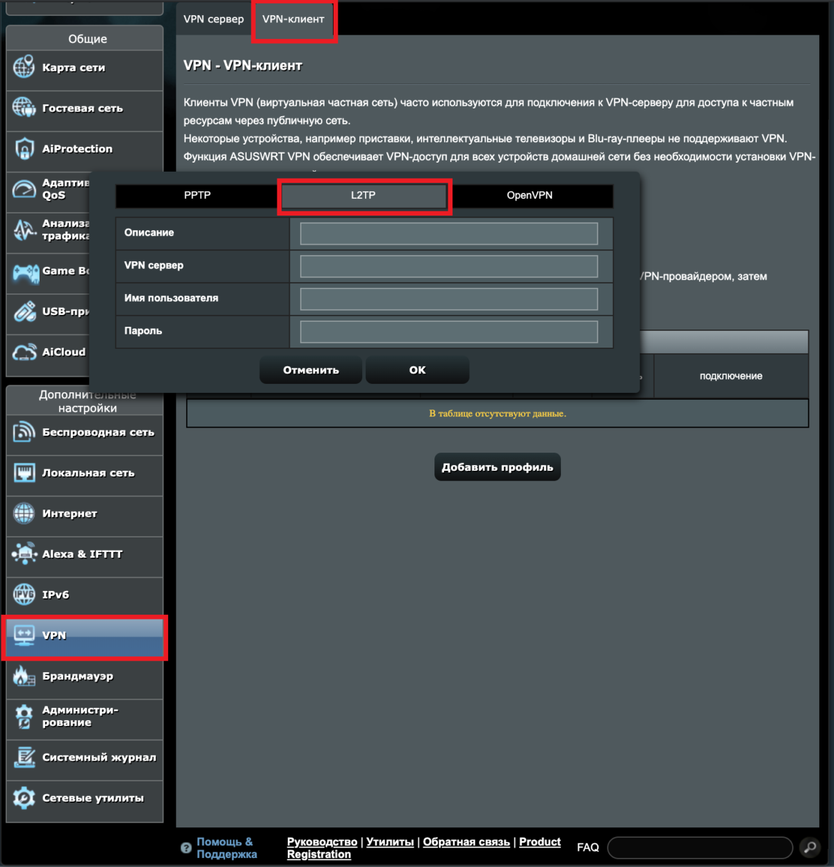
Task: Click inside the VPN сервер input field
Action: tap(448, 266)
